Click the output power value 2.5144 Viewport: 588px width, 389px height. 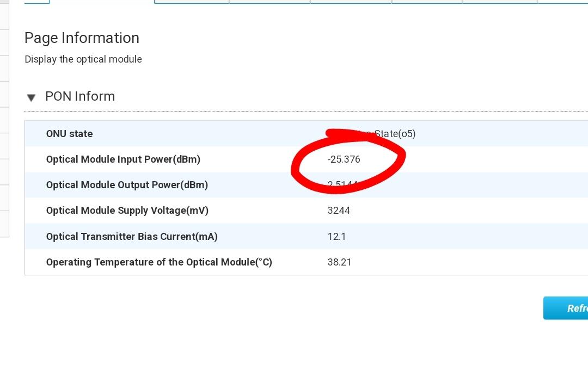point(342,186)
